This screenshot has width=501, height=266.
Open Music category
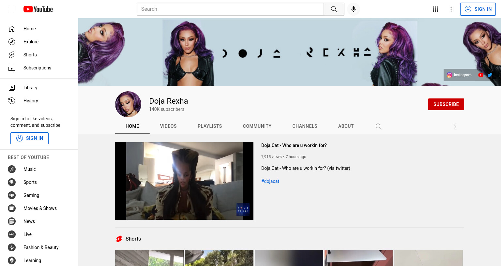(x=39, y=169)
